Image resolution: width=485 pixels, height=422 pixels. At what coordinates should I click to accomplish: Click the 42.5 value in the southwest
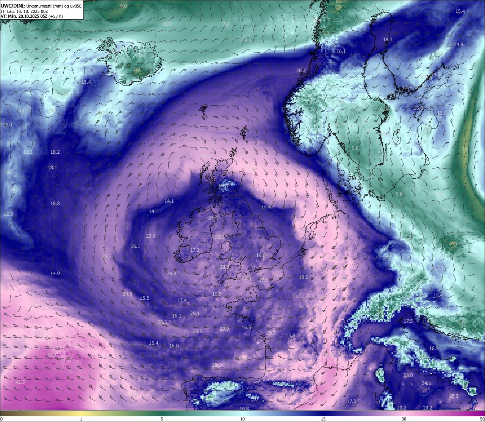click(x=20, y=382)
